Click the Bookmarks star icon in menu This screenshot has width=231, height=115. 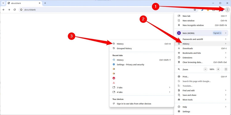tap(179, 53)
